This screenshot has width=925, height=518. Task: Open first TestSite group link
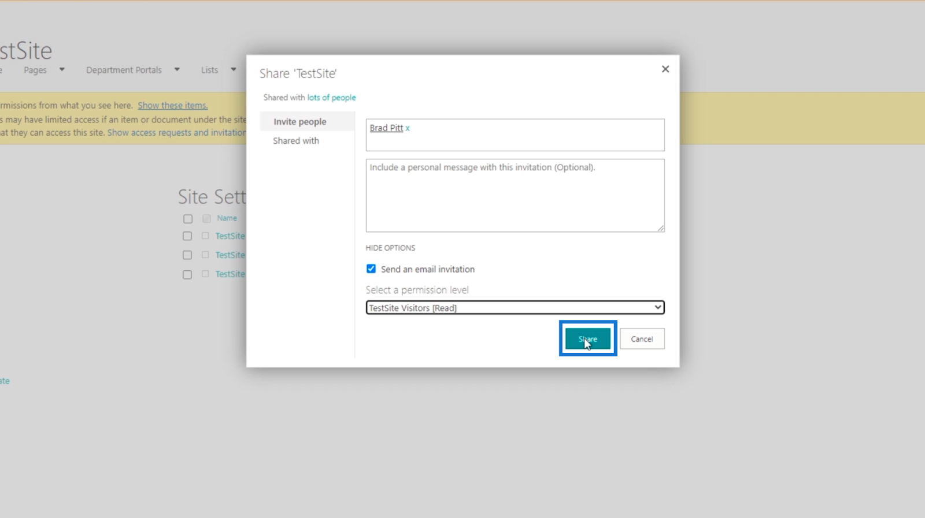point(230,236)
